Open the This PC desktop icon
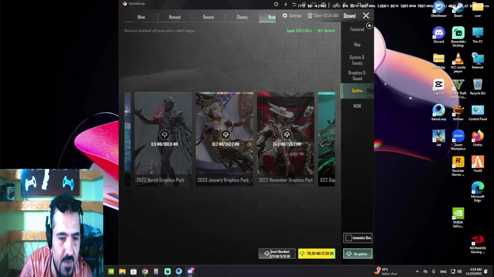The height and width of the screenshot is (277, 494). [x=477, y=35]
